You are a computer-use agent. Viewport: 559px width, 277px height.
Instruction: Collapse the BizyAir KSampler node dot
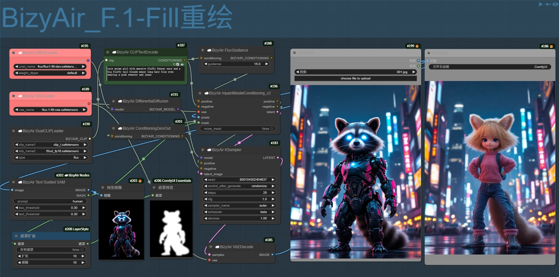[203, 150]
